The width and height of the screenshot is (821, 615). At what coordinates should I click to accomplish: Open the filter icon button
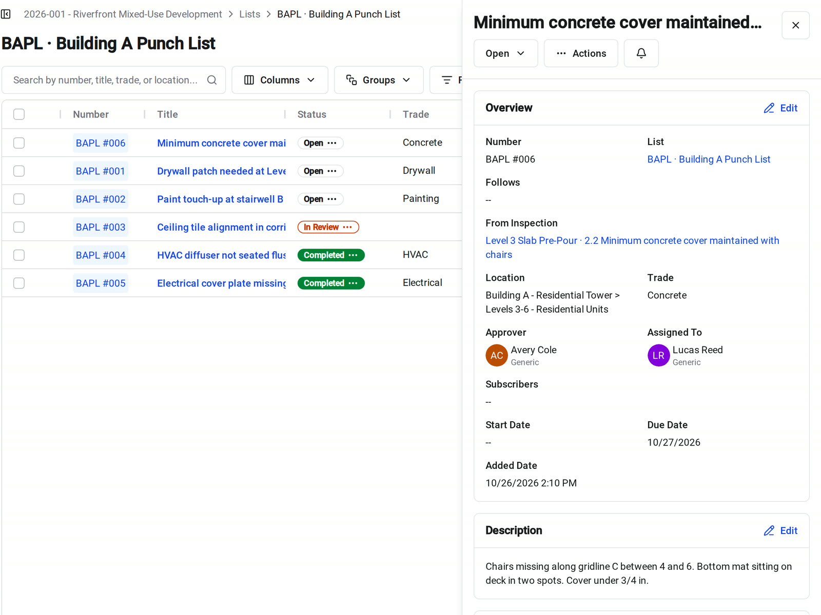(x=447, y=80)
